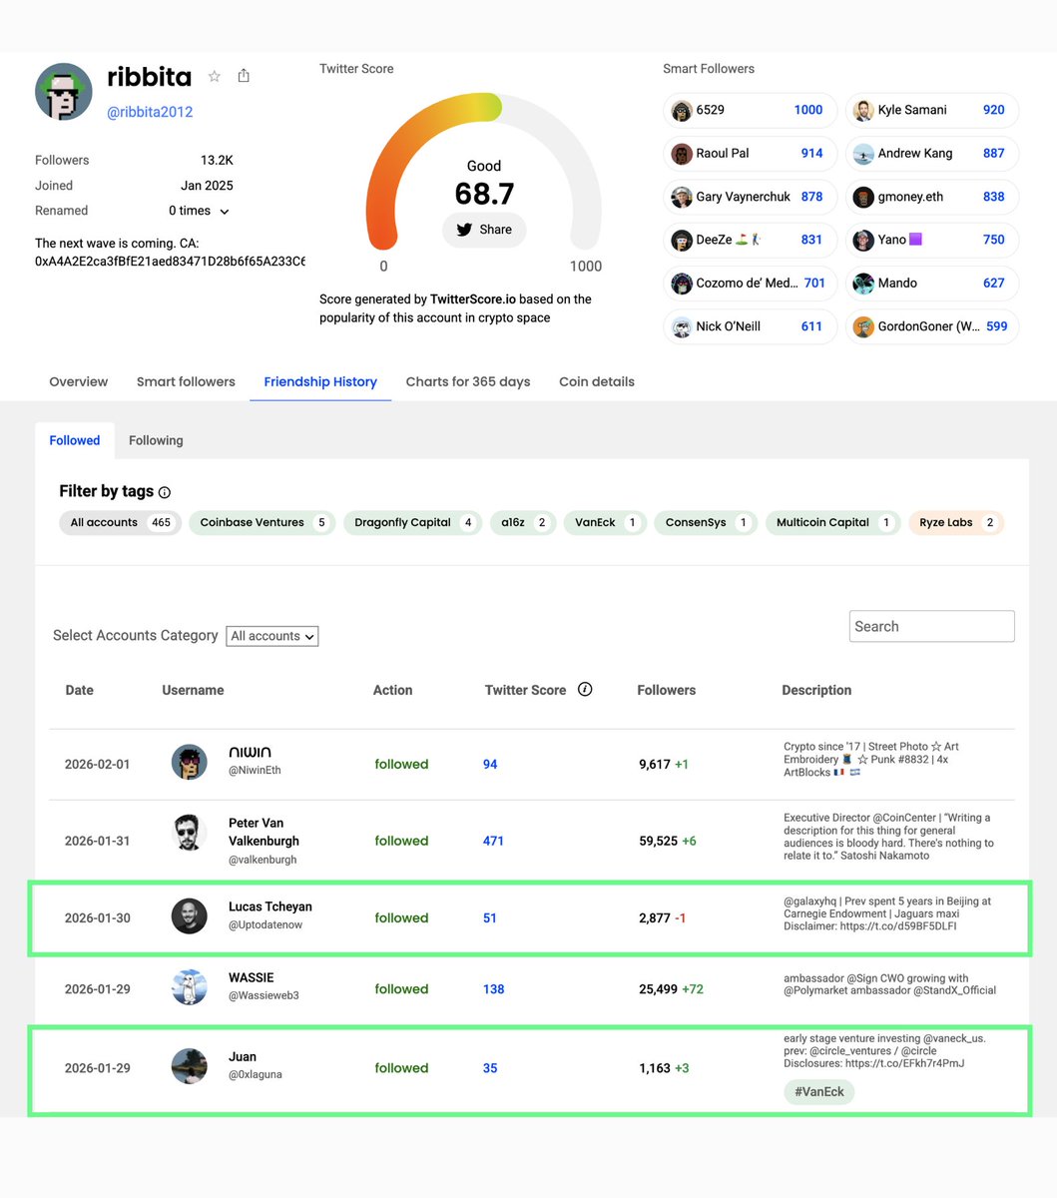1057x1198 pixels.
Task: Sort by the Date column header
Action: [80, 690]
